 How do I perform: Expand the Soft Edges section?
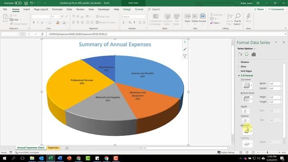[x=246, y=71]
